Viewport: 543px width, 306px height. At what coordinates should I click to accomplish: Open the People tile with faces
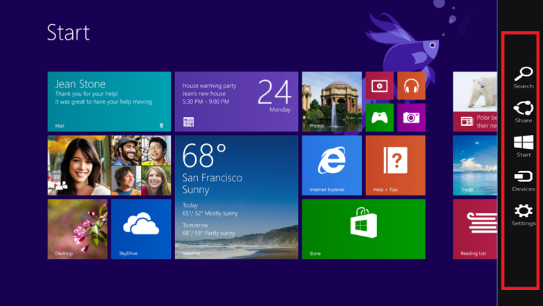pyautogui.click(x=109, y=166)
